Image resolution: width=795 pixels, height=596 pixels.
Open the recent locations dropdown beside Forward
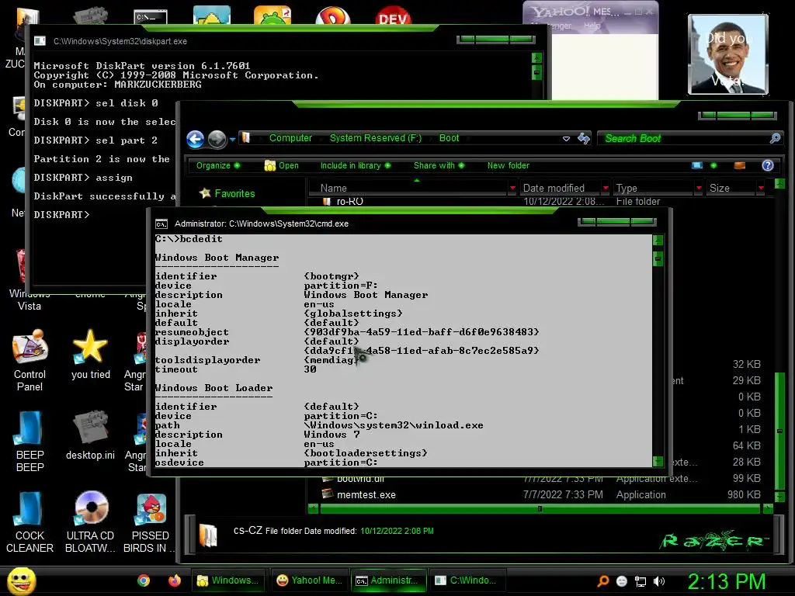(232, 140)
